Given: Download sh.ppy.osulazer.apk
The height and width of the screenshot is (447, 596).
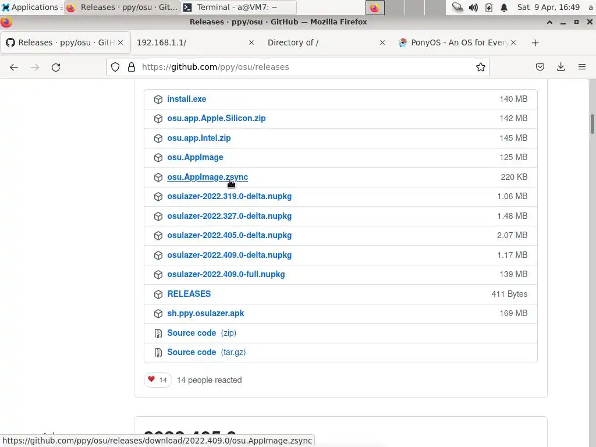Looking at the screenshot, I should [x=205, y=313].
